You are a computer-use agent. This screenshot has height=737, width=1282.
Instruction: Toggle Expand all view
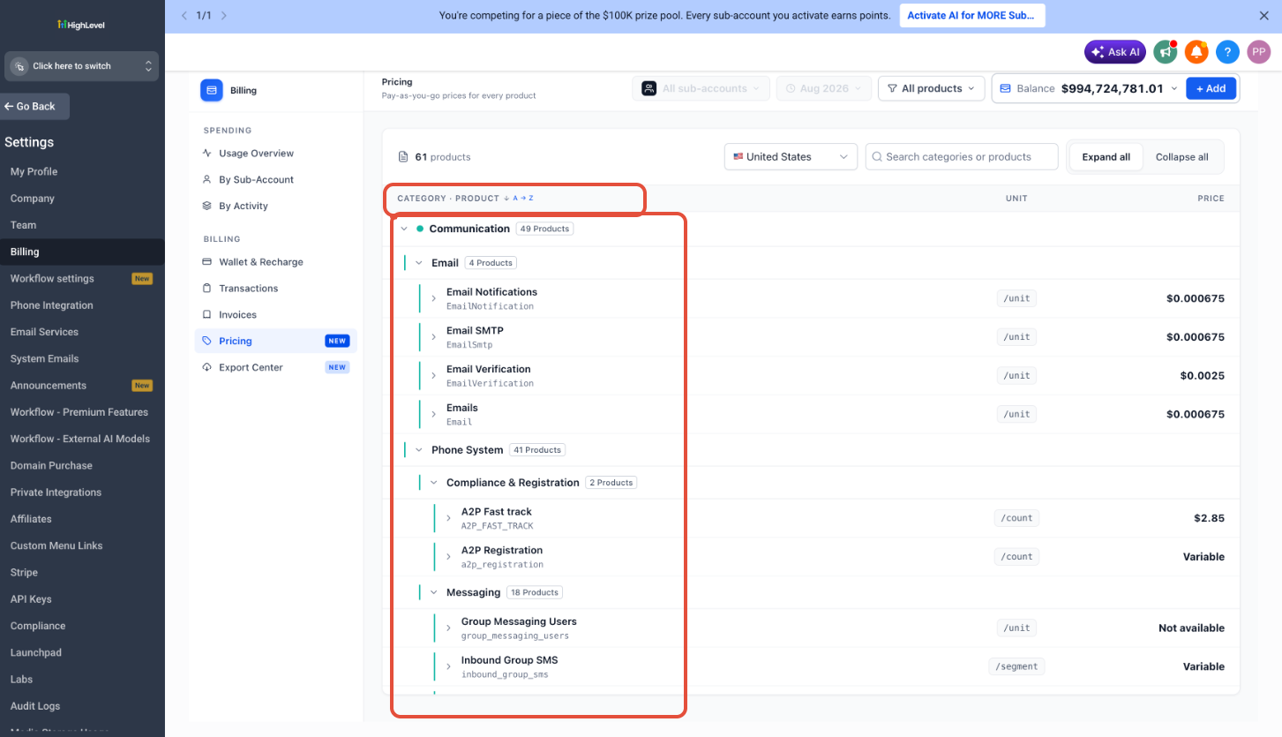[x=1106, y=157]
